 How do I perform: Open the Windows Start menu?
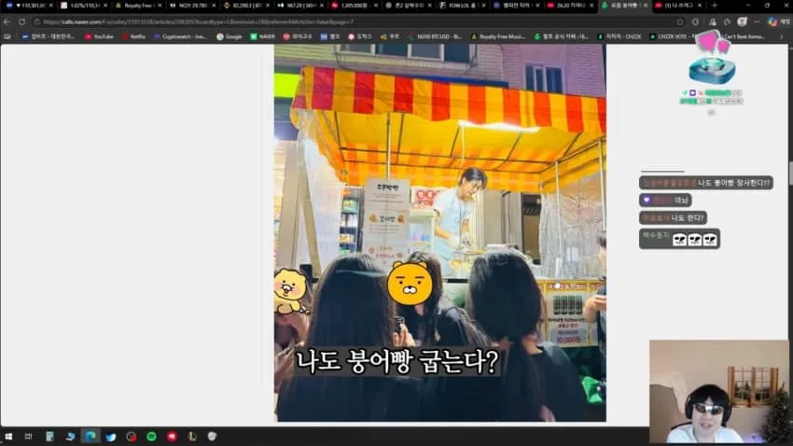[8, 437]
